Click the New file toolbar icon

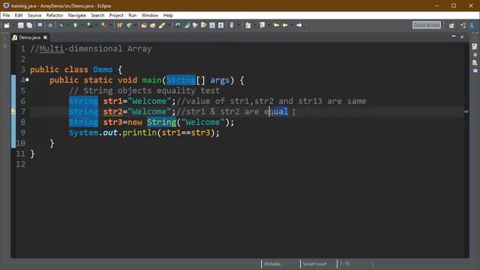point(7,25)
